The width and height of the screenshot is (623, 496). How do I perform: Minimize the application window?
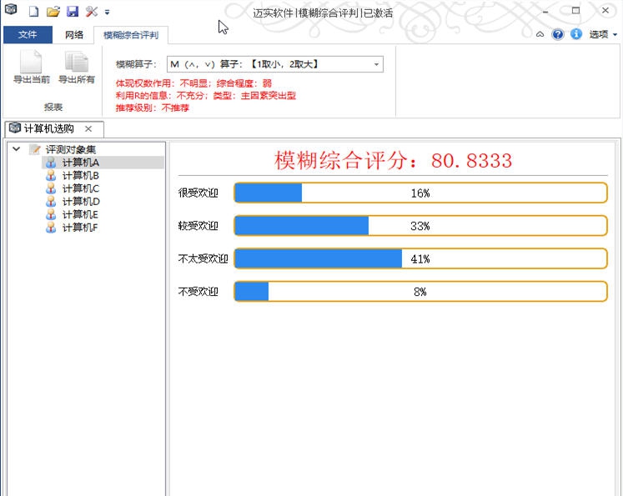pos(545,11)
